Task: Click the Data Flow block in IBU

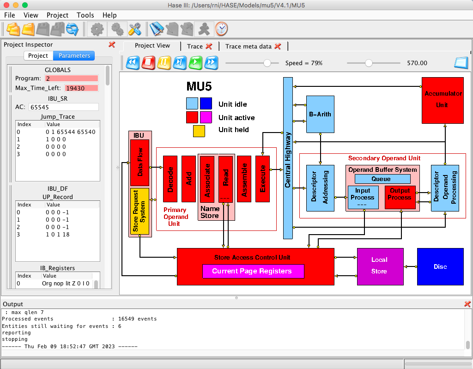Action: (139, 163)
